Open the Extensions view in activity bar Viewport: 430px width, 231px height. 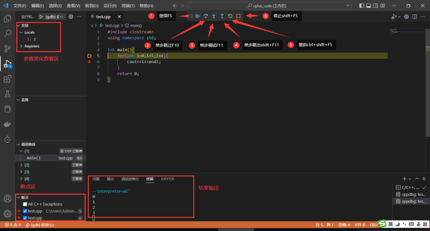click(7, 79)
